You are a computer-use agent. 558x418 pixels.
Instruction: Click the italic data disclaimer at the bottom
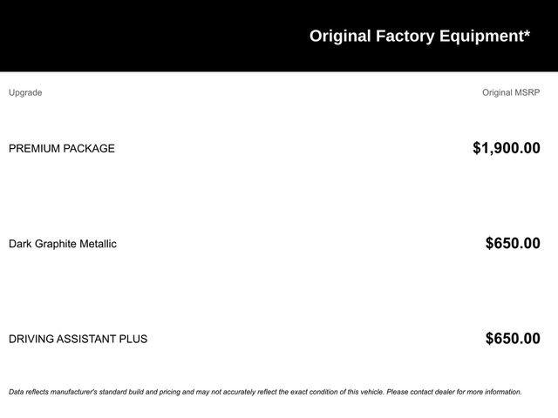click(x=265, y=392)
